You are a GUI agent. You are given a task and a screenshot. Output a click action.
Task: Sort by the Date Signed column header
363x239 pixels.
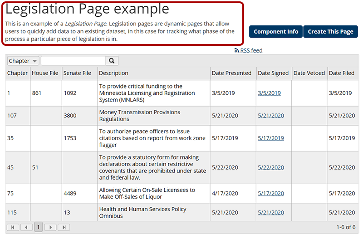(x=273, y=73)
